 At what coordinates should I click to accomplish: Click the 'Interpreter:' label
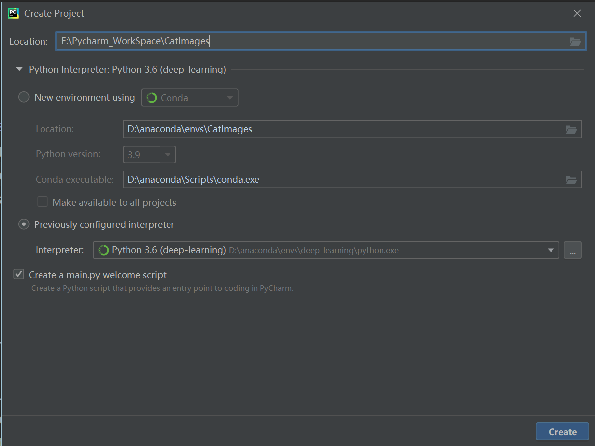(x=60, y=250)
